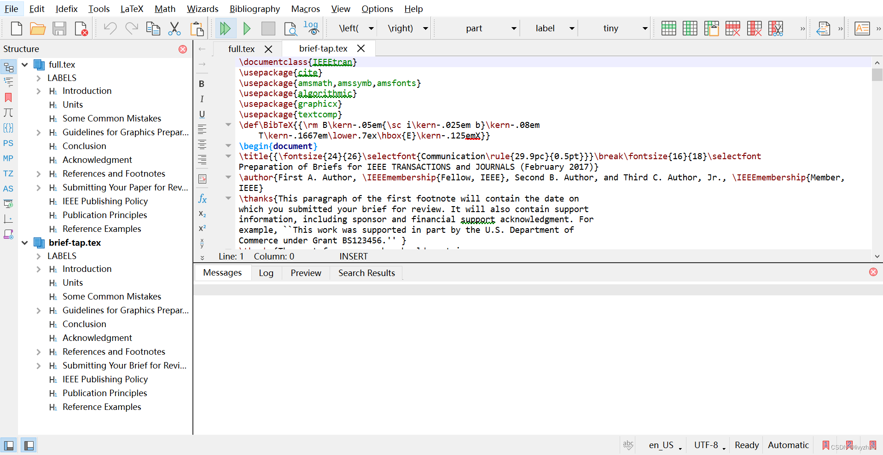Viewport: 883px width, 455px height.
Task: Toggle the structure panel visibility bottom-left
Action: 8,445
